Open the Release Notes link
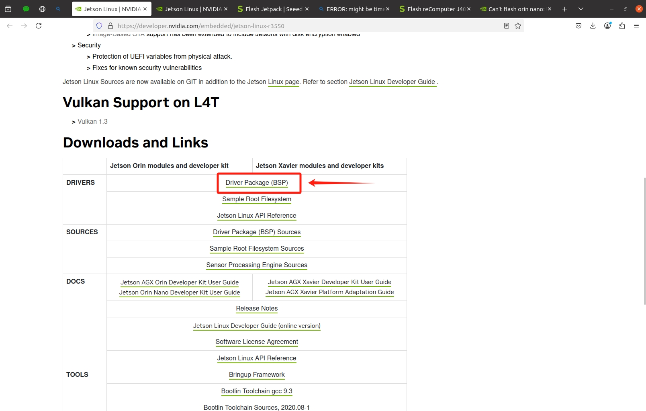Viewport: 646px width, 411px height. tap(257, 309)
